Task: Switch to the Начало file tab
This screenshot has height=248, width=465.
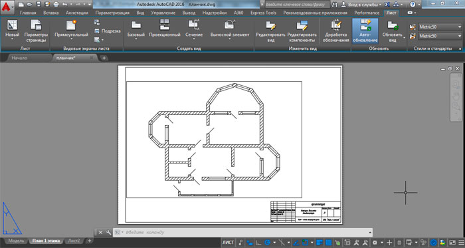Action: (x=19, y=58)
